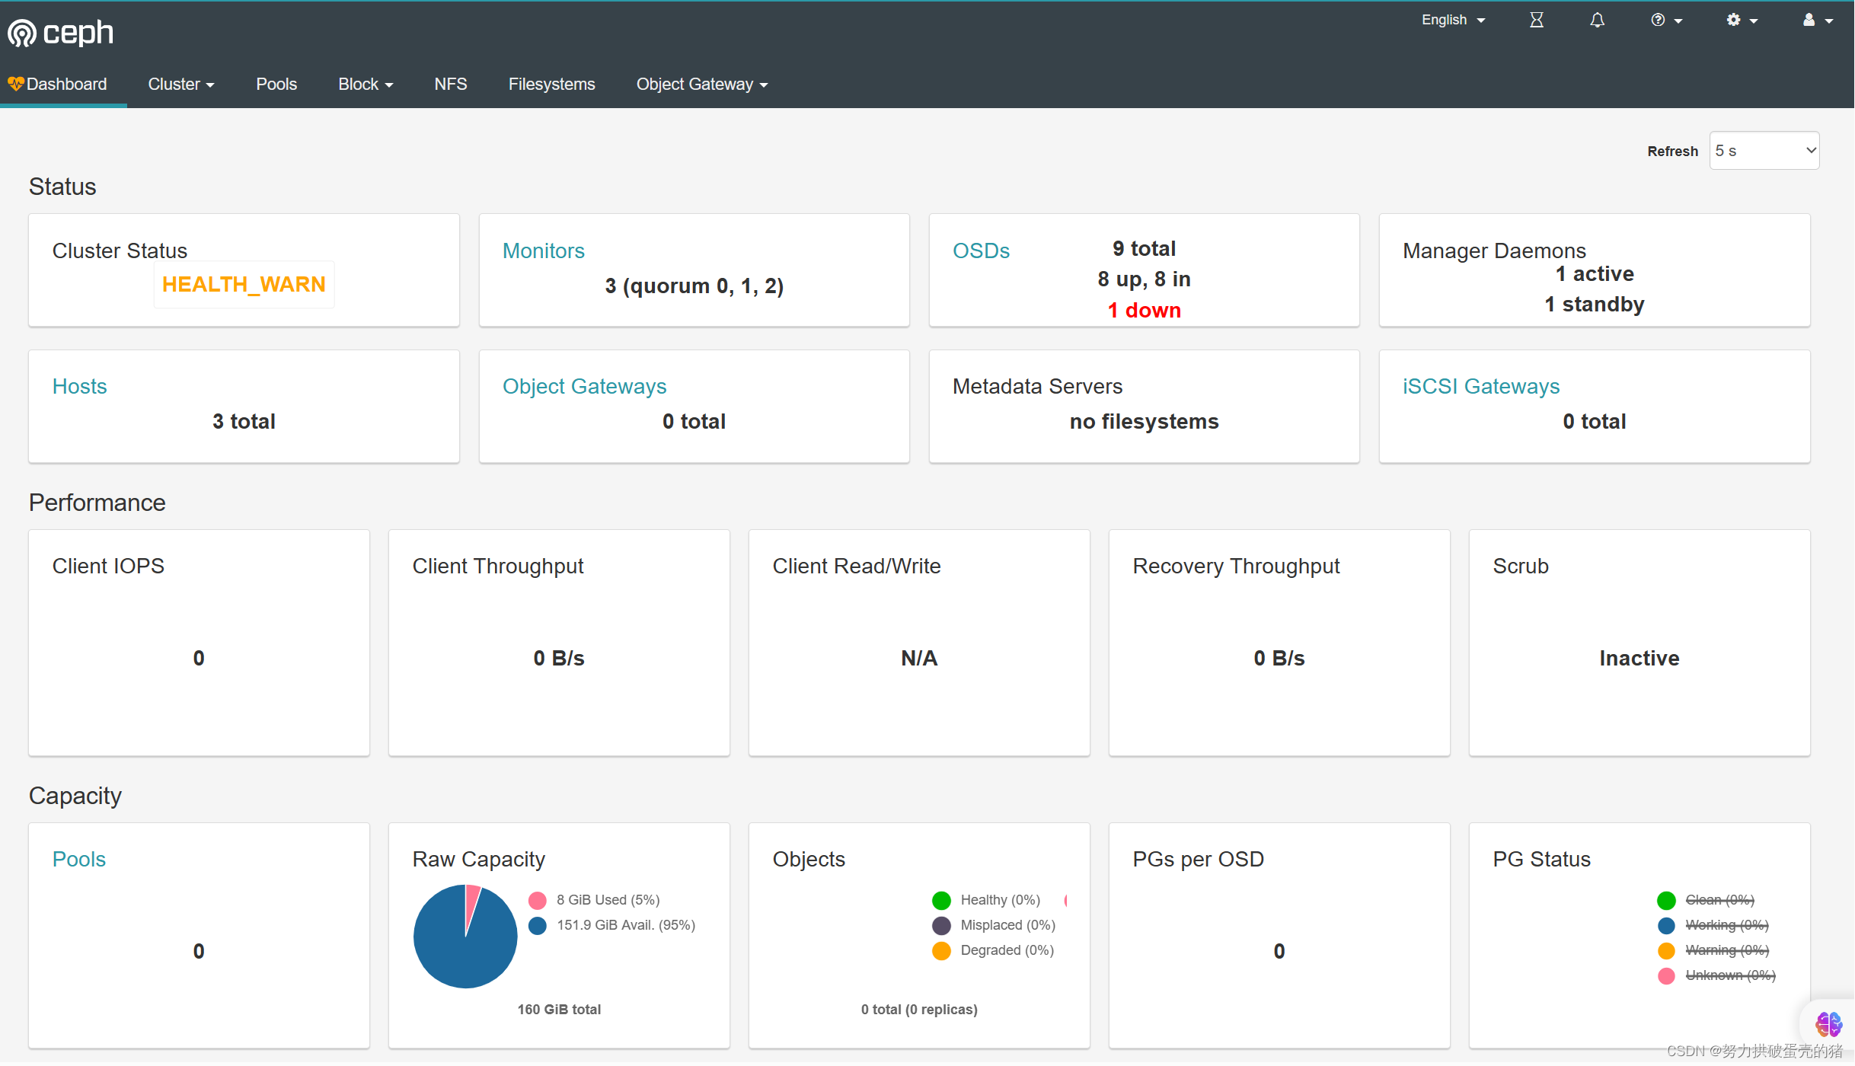Go to the Filesystems tab
This screenshot has height=1066, width=1855.
(551, 85)
